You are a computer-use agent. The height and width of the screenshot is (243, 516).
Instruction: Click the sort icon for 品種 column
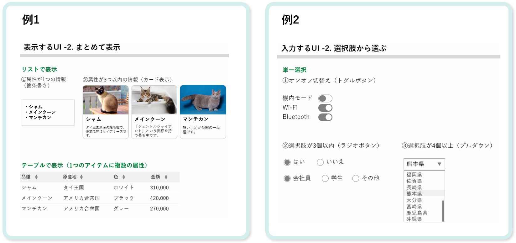click(x=36, y=177)
